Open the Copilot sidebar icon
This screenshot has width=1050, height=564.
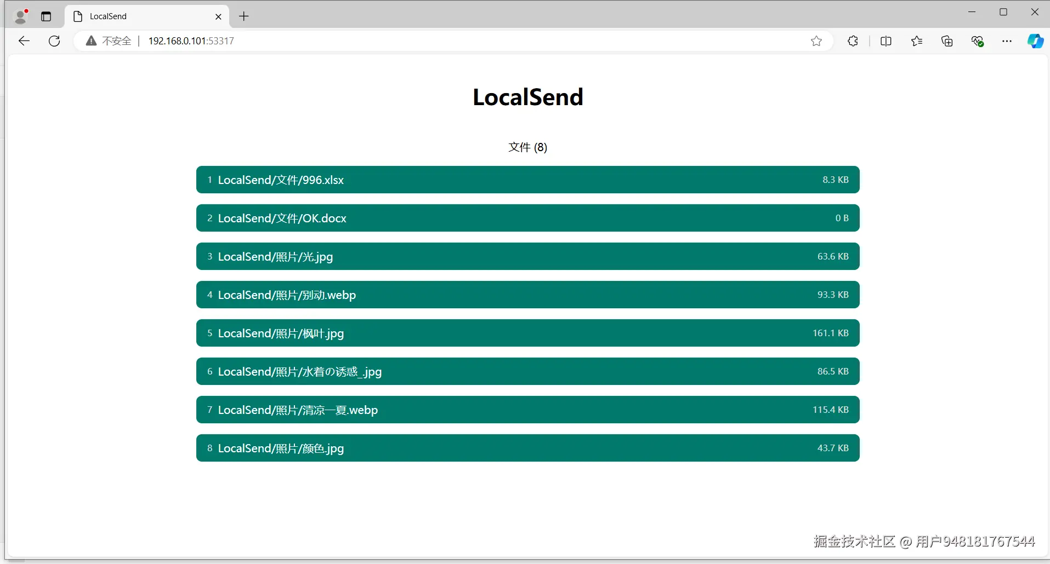[x=1035, y=41]
